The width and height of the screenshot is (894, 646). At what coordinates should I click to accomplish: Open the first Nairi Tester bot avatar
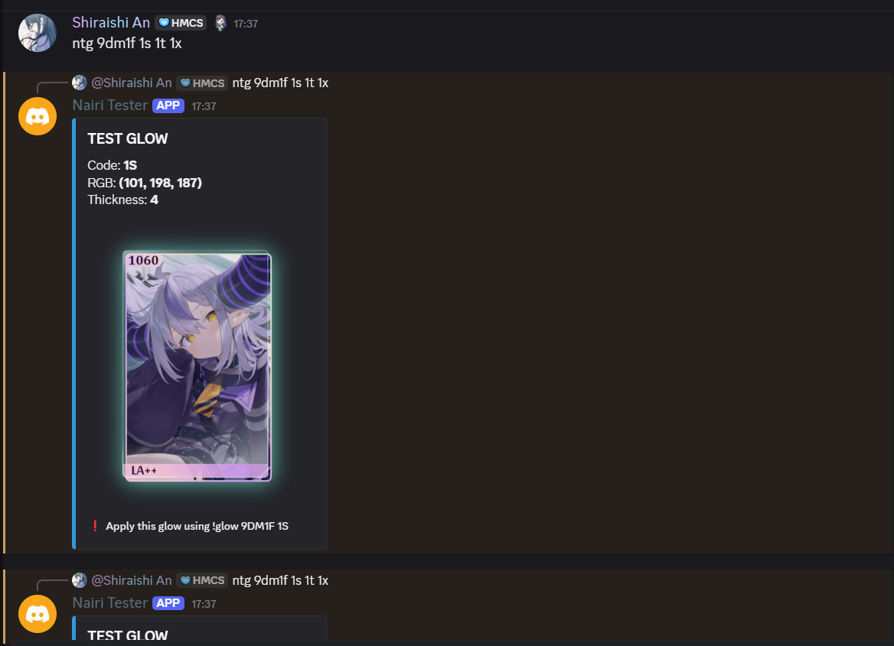coord(37,116)
